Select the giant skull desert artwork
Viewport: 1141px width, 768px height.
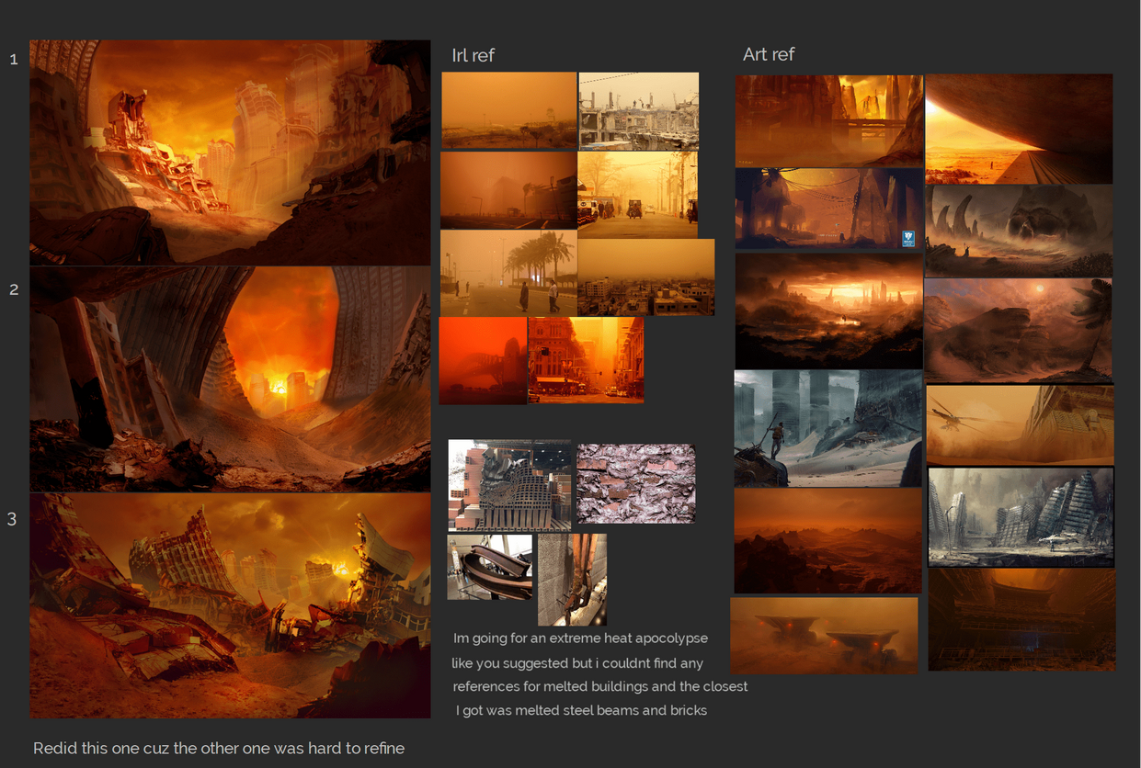(1019, 231)
